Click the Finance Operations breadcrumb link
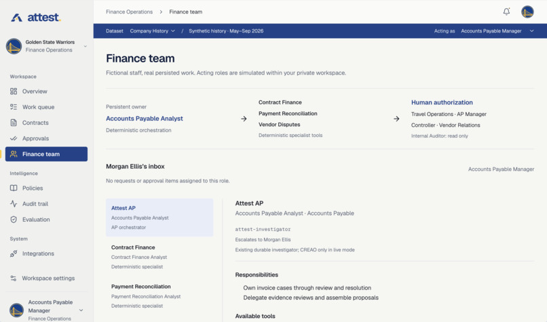 (x=130, y=12)
